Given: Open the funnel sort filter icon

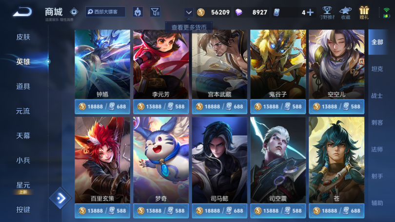Looking at the screenshot, I should [155, 12].
